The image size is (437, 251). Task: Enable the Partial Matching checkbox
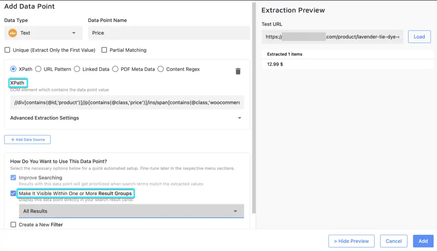tap(104, 50)
